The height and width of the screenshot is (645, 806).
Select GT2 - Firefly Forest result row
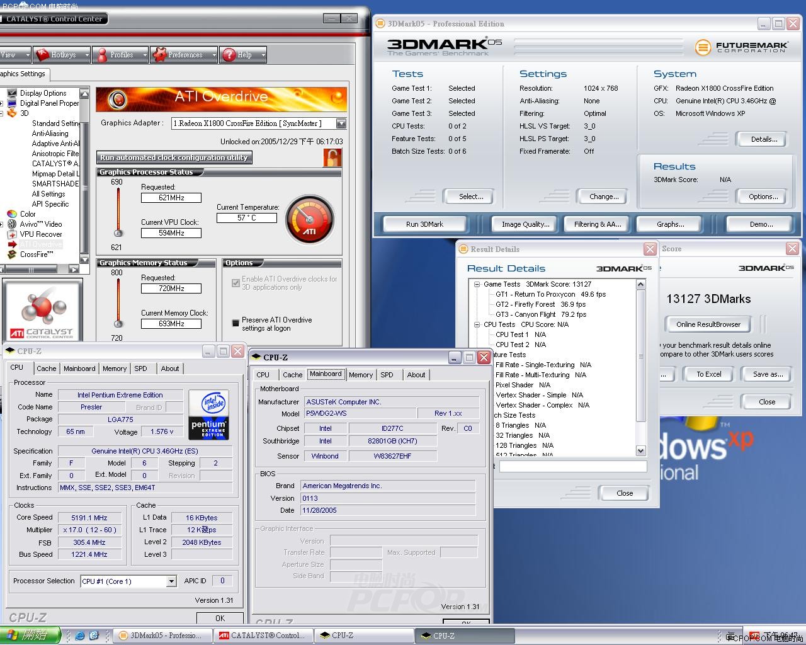click(x=540, y=304)
